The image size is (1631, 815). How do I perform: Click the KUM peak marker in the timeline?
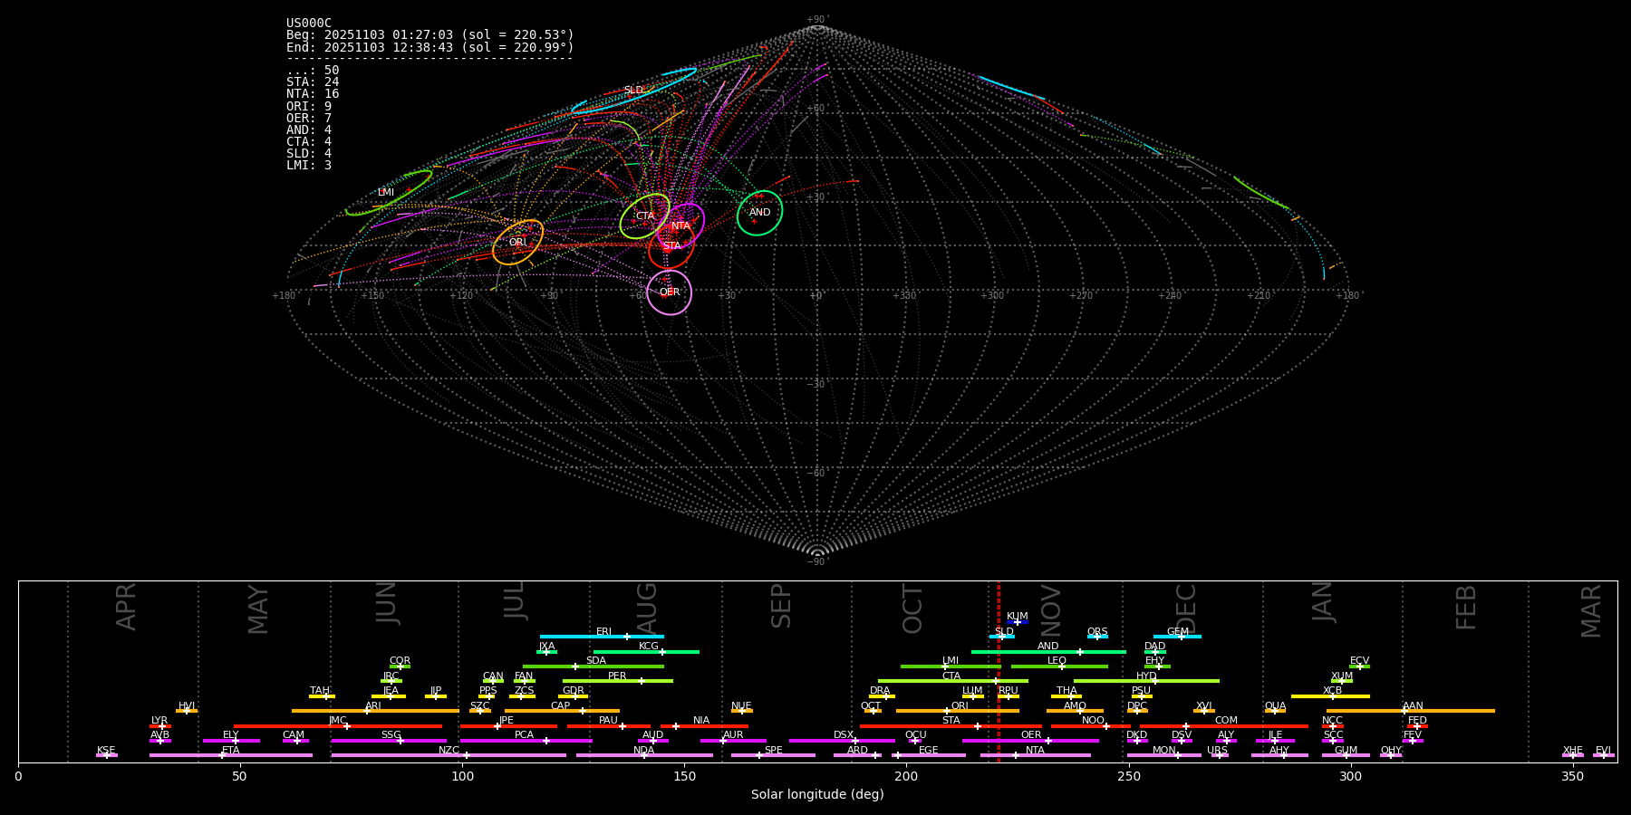[1017, 622]
